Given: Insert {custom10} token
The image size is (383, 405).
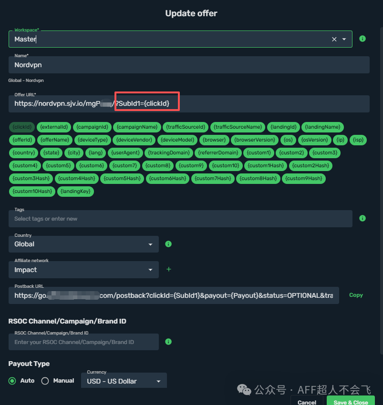Looking at the screenshot, I should coord(226,166).
